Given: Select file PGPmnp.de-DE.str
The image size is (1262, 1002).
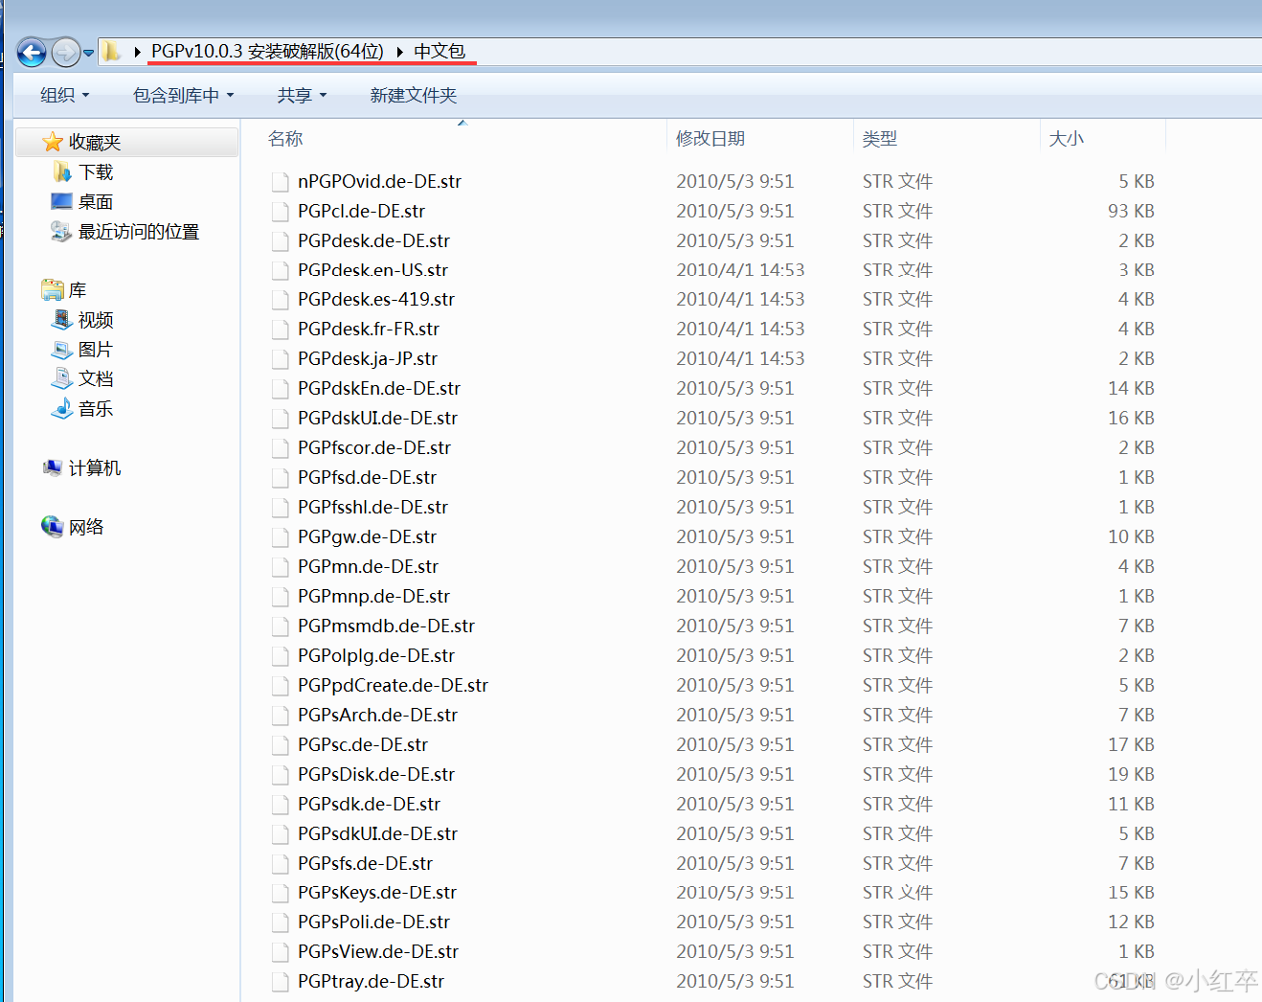Looking at the screenshot, I should click(x=374, y=597).
